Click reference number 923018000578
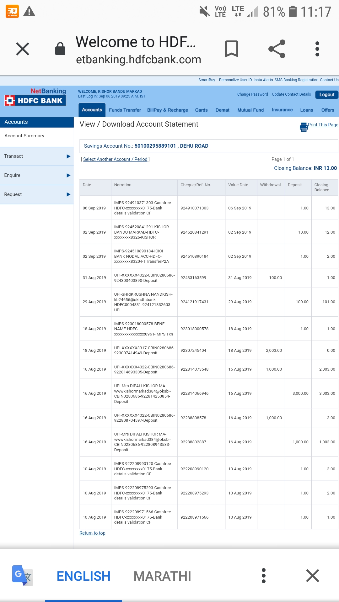Screen dimensions: 339x602 pyautogui.click(x=194, y=329)
